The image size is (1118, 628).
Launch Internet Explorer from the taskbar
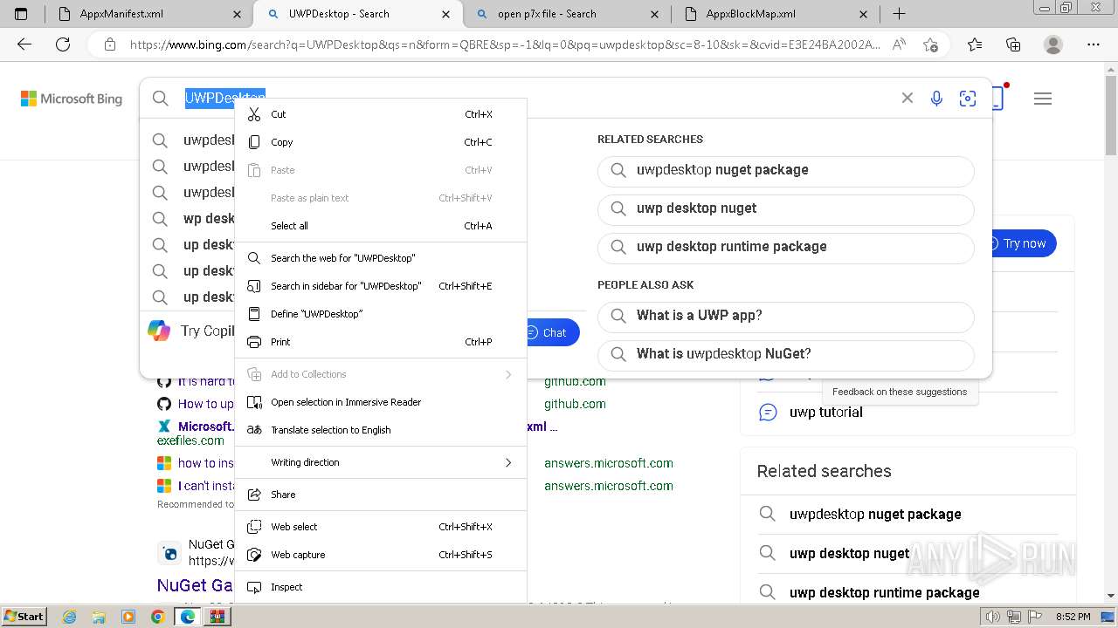click(x=70, y=617)
